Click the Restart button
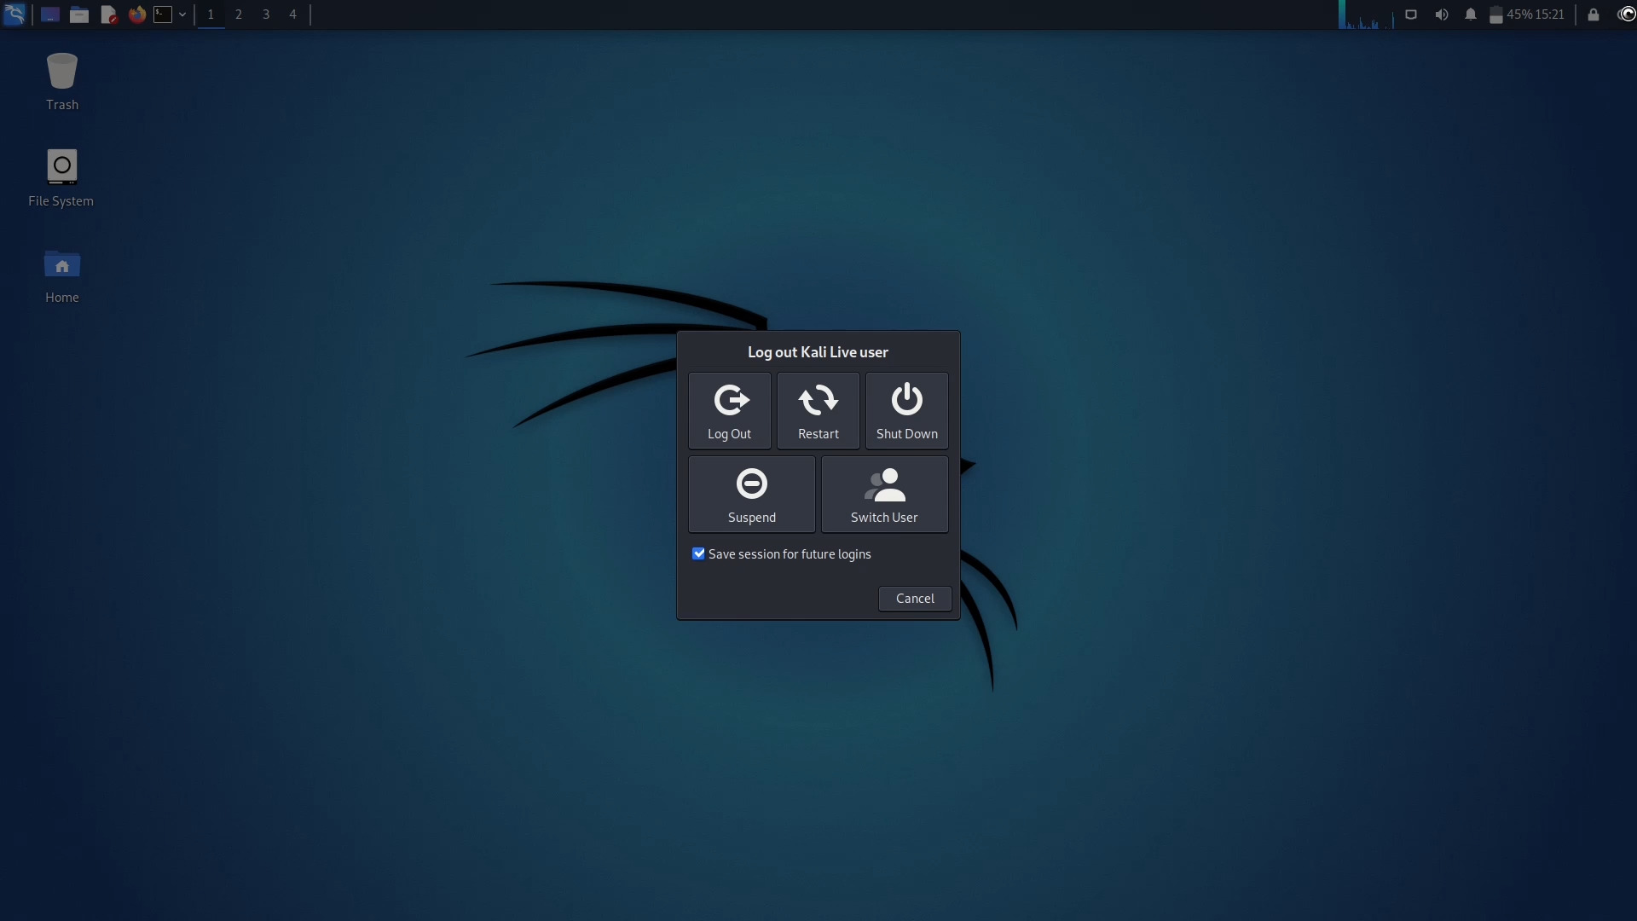1637x921 pixels. tap(818, 411)
